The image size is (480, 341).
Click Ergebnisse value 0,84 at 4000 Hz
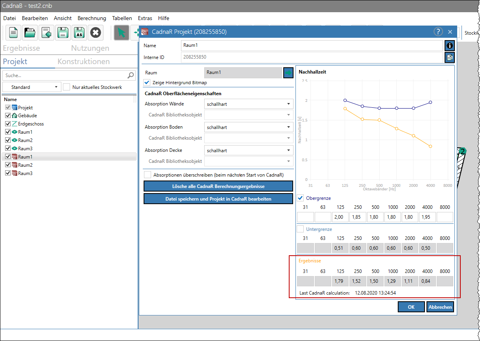[x=427, y=281]
